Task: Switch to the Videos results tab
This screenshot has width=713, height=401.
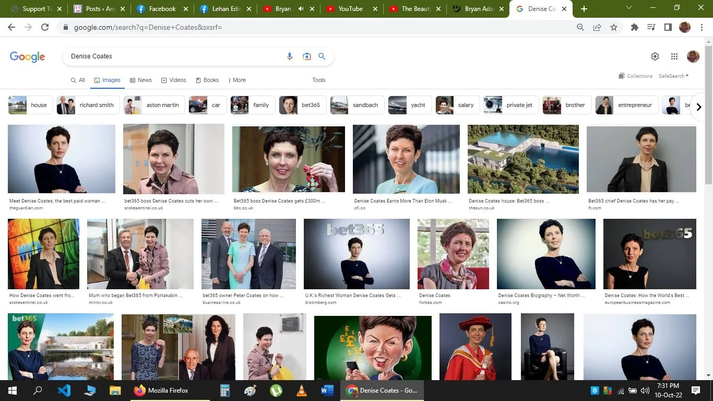Action: [174, 80]
